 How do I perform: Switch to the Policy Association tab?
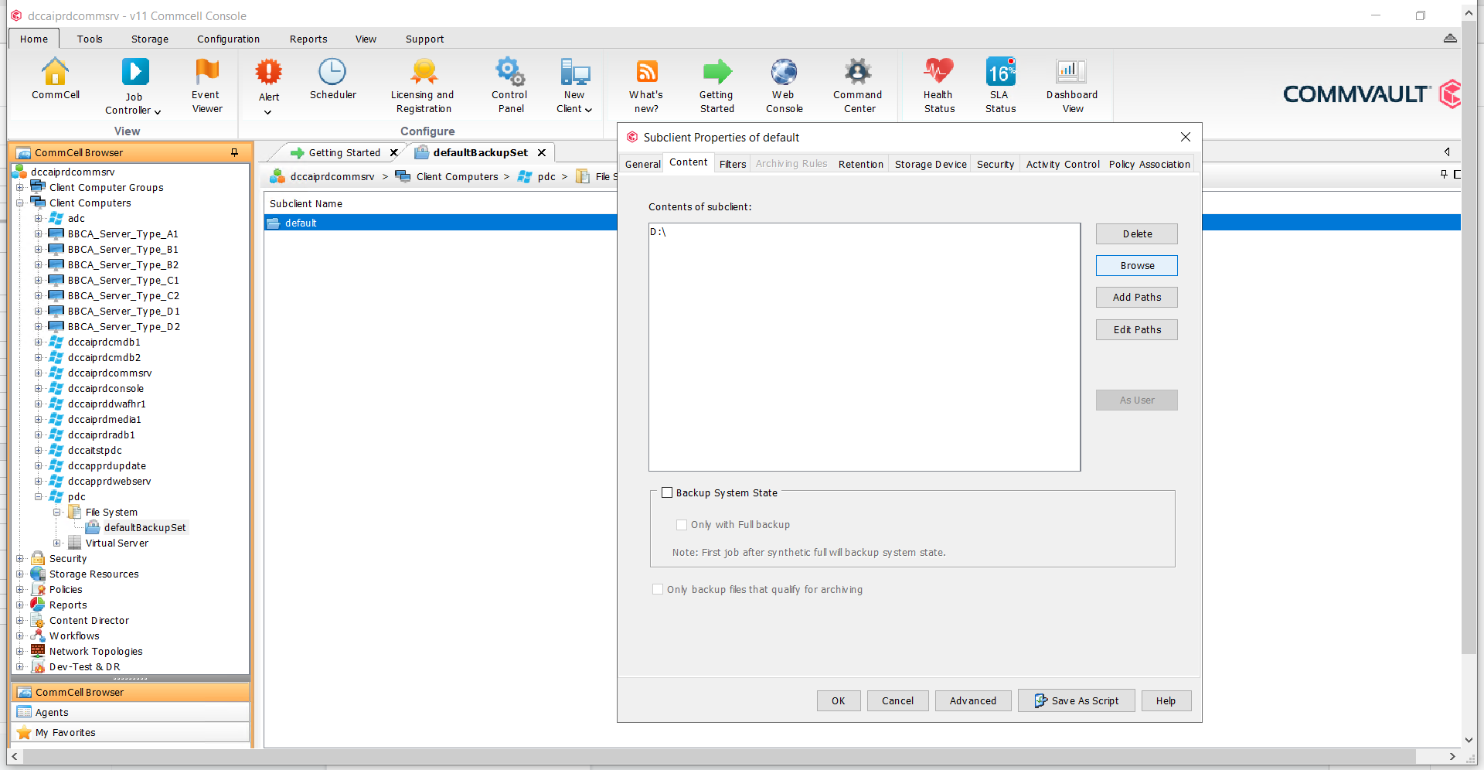pyautogui.click(x=1149, y=164)
